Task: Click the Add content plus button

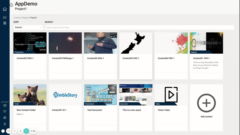Action: click(x=206, y=103)
